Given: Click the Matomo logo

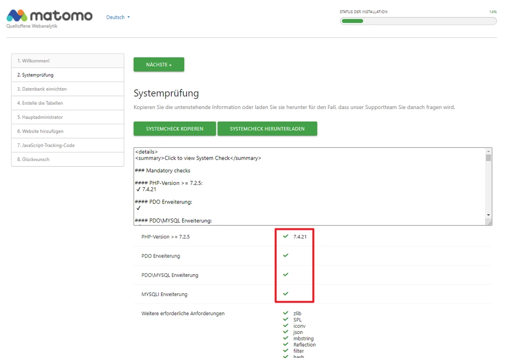Looking at the screenshot, I should [49, 16].
